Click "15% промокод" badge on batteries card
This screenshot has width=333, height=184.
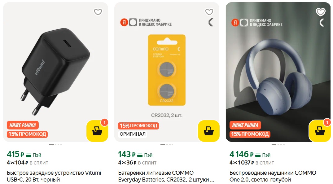pyautogui.click(x=138, y=126)
